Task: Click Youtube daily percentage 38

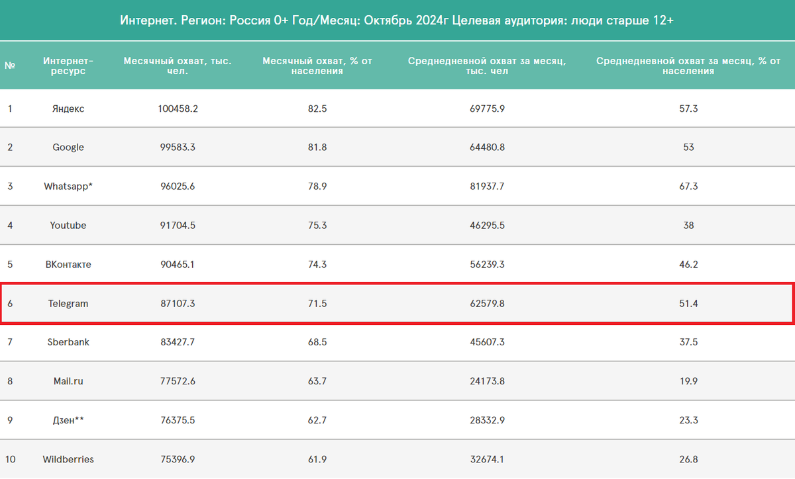Action: pos(688,226)
